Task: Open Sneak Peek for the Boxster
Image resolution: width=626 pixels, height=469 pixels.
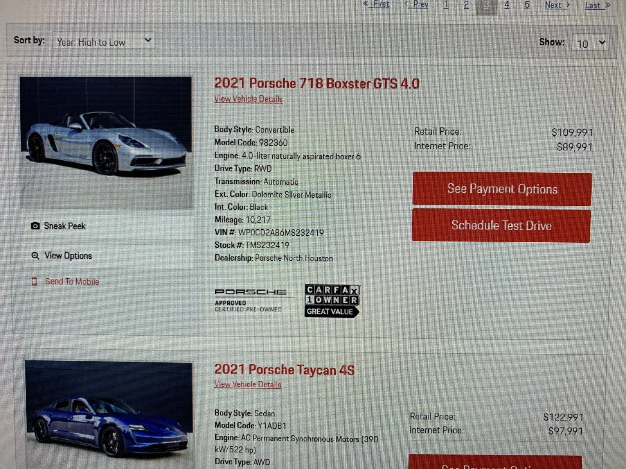Action: pyautogui.click(x=107, y=226)
